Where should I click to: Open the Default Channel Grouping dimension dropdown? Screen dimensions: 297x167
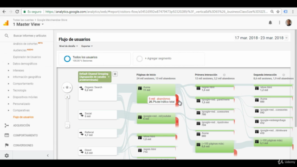[x=95, y=77]
